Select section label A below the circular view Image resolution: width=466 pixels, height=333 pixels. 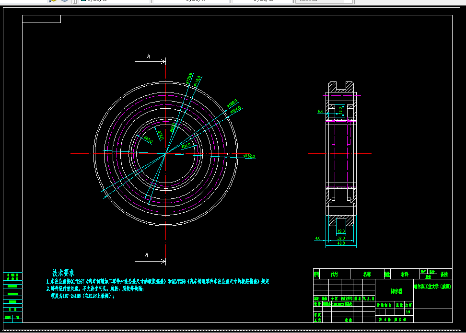pos(146,255)
